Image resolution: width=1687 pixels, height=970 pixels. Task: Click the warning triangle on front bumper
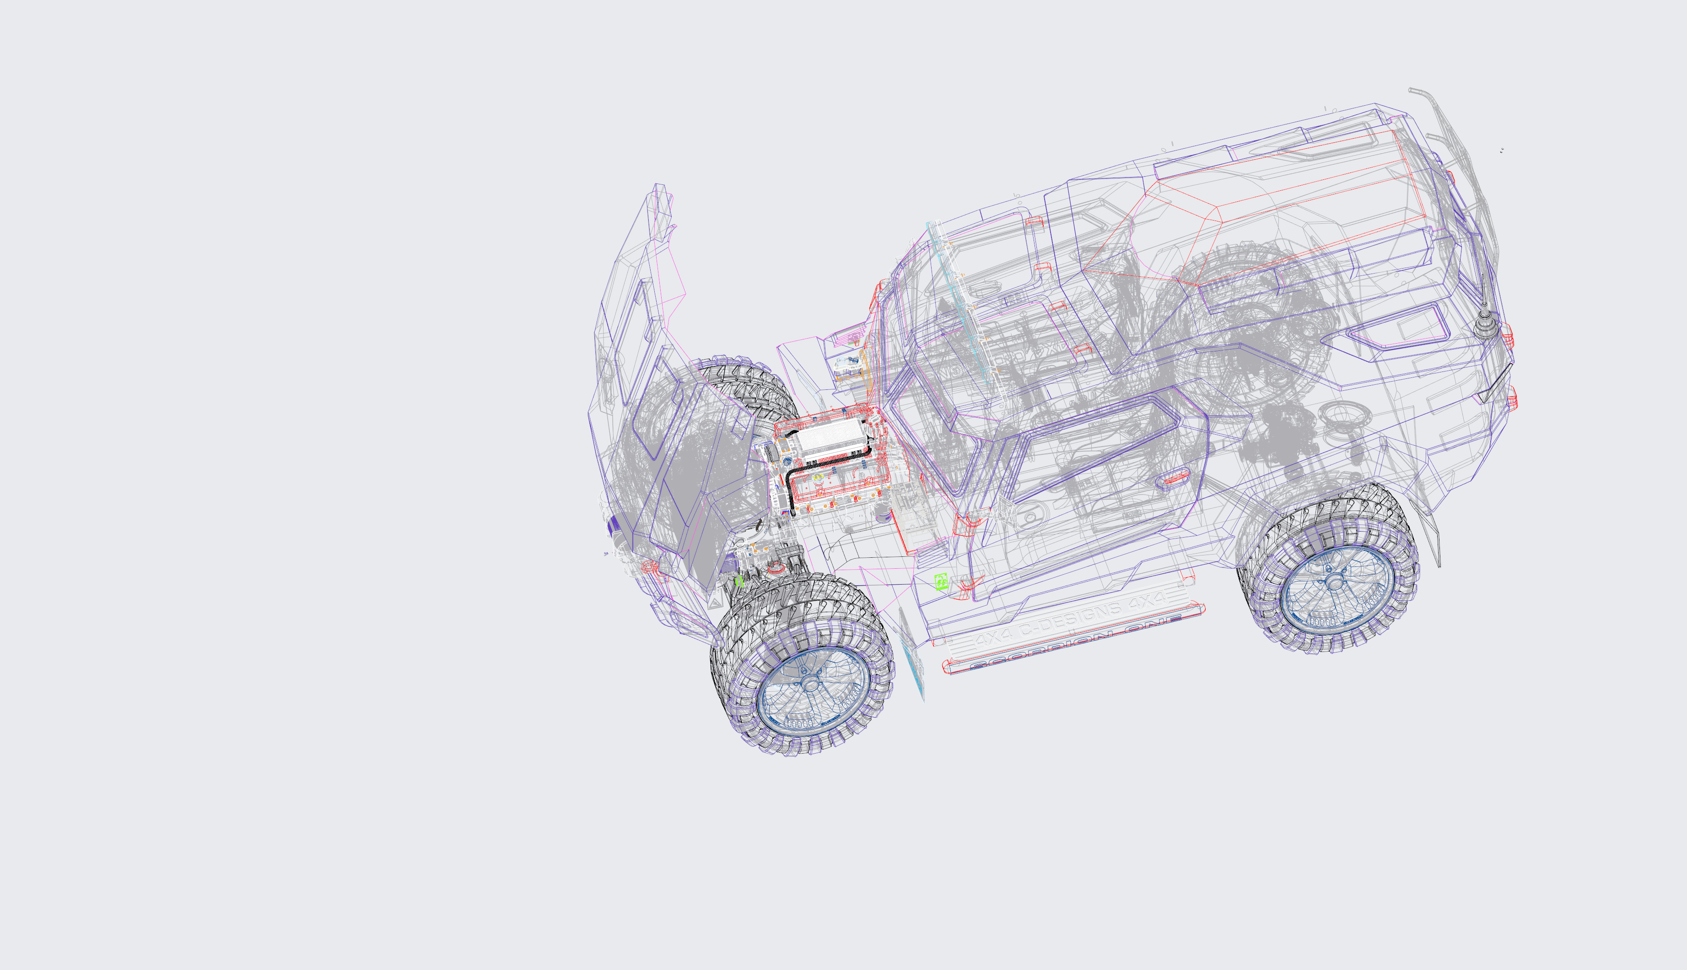[x=715, y=604]
